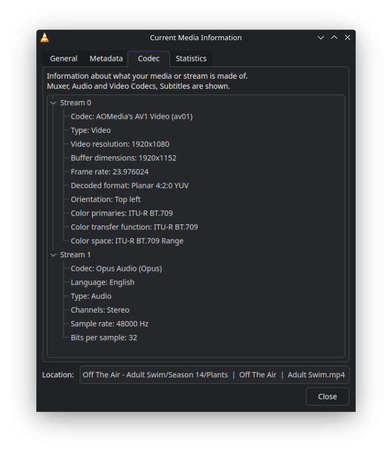
Task: Switch to the General tab
Action: [x=64, y=59]
